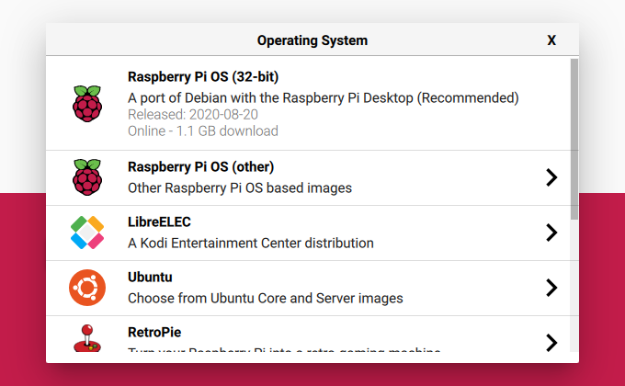Expand the RetroPie chevron arrow
The width and height of the screenshot is (625, 386).
tap(551, 343)
